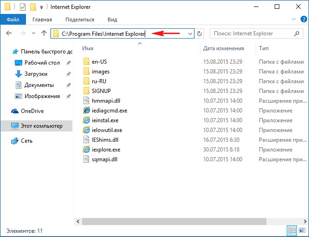Screen dimensions: 309x237
Task: Open the quick access toolbar customize dropdown
Action: tap(42, 7)
